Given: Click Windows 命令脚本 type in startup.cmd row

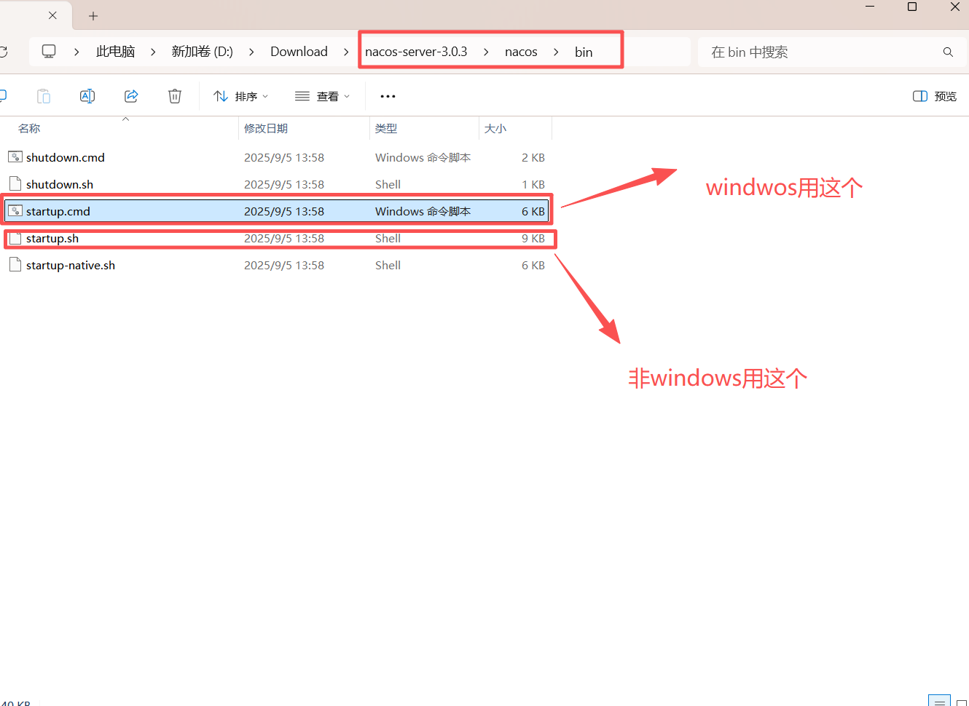Looking at the screenshot, I should click(423, 211).
